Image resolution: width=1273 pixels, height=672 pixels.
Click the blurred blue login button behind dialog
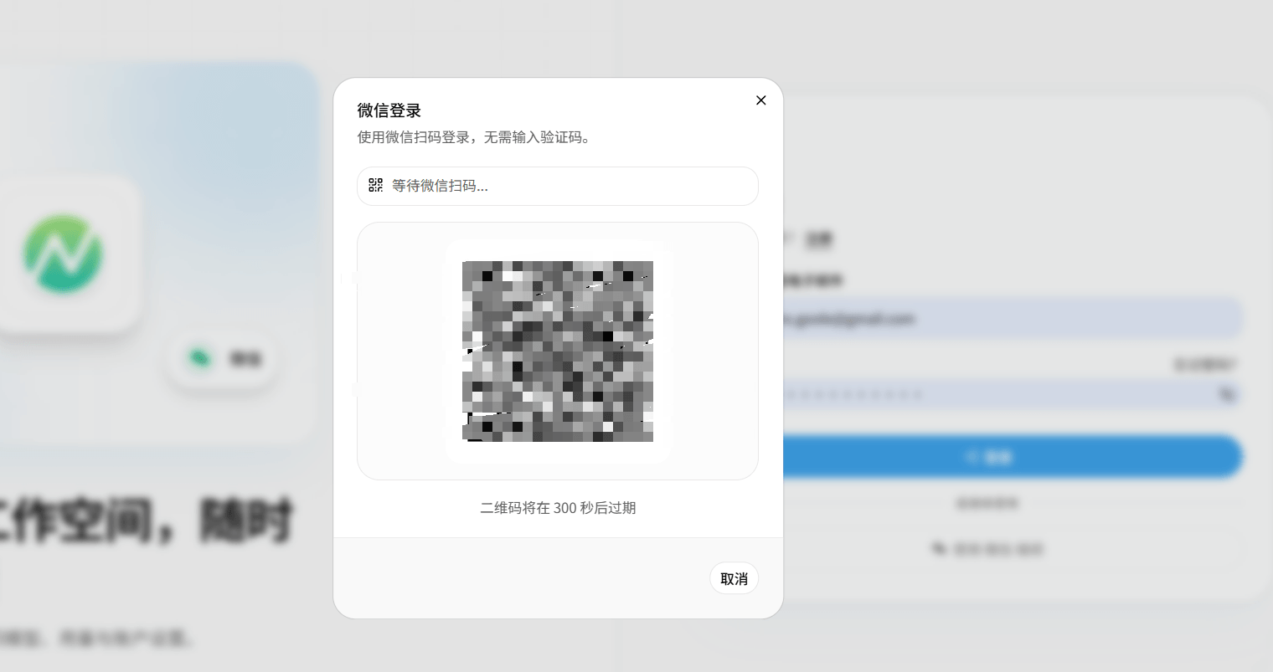tap(1012, 457)
